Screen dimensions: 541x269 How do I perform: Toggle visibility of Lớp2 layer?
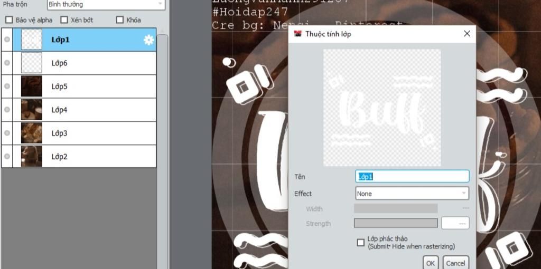click(x=7, y=156)
